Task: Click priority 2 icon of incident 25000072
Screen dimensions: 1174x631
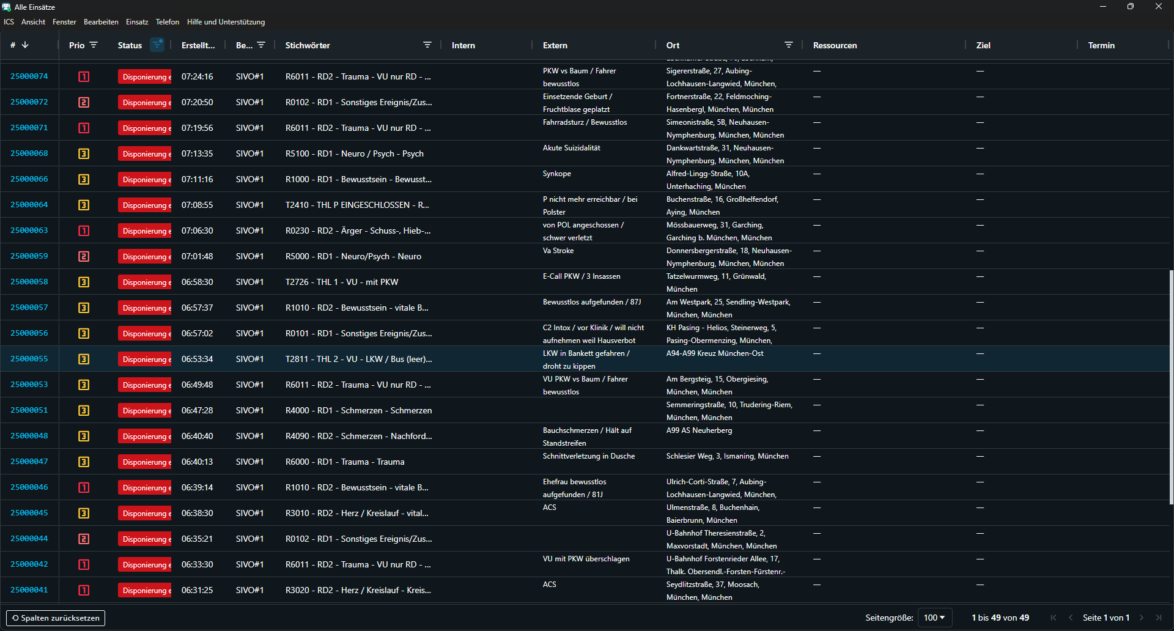Action: (84, 103)
